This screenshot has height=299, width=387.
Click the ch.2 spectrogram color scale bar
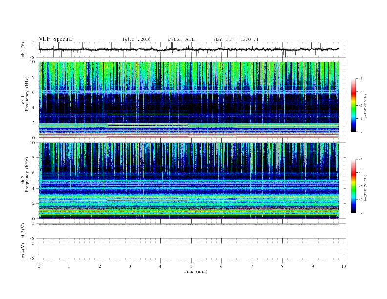(x=353, y=186)
